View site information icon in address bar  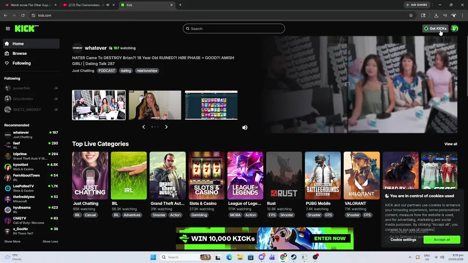point(33,15)
